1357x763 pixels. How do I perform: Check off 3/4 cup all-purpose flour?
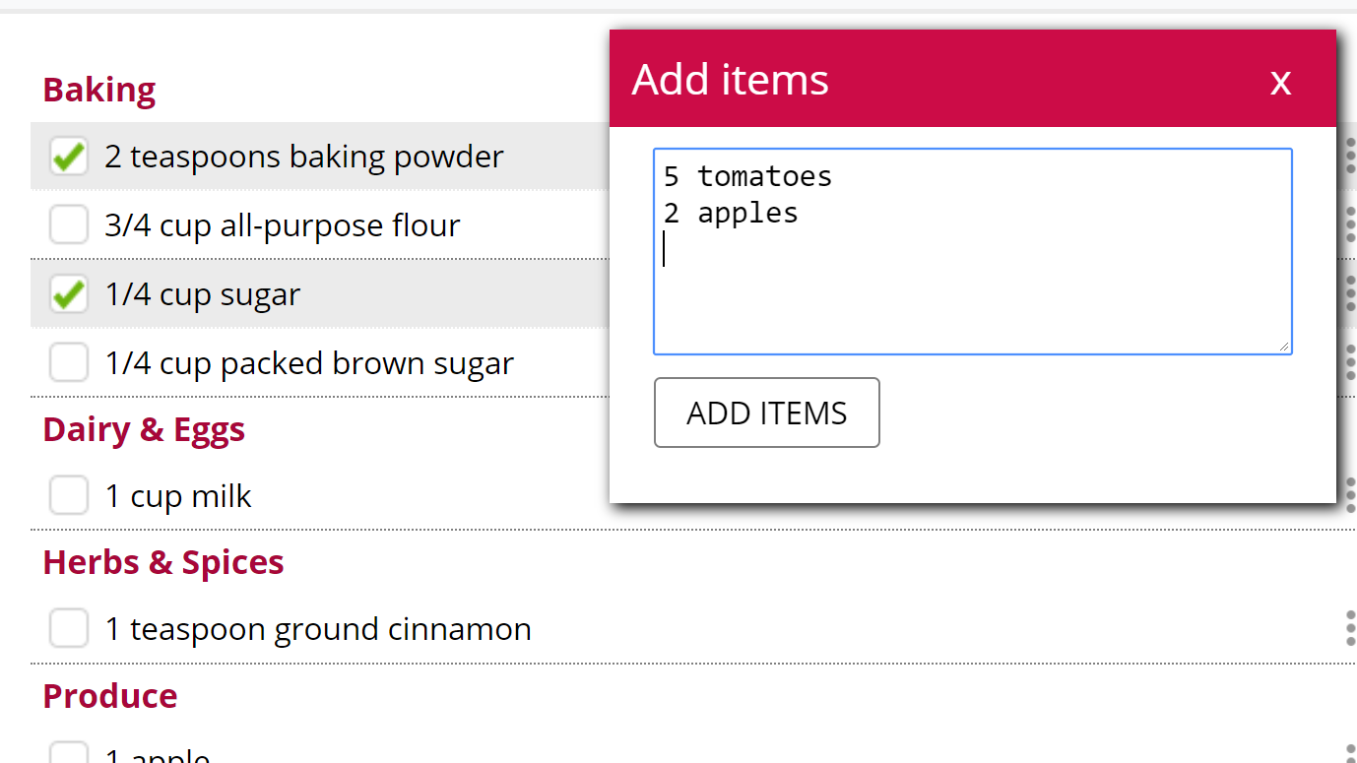click(69, 225)
